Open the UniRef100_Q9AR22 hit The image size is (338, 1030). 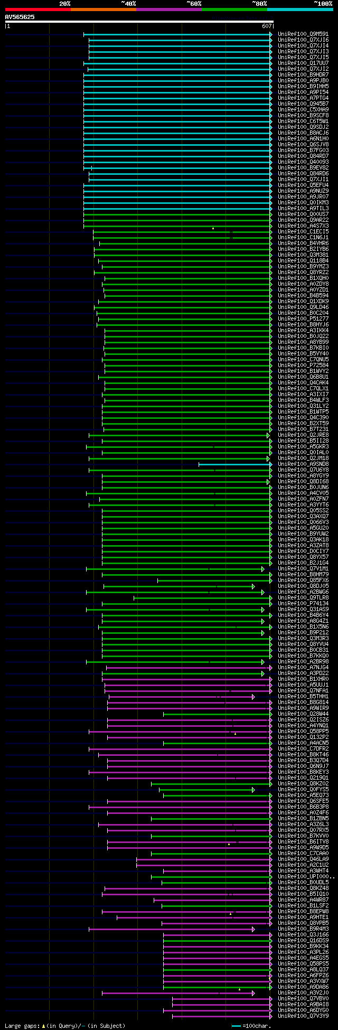(x=303, y=220)
